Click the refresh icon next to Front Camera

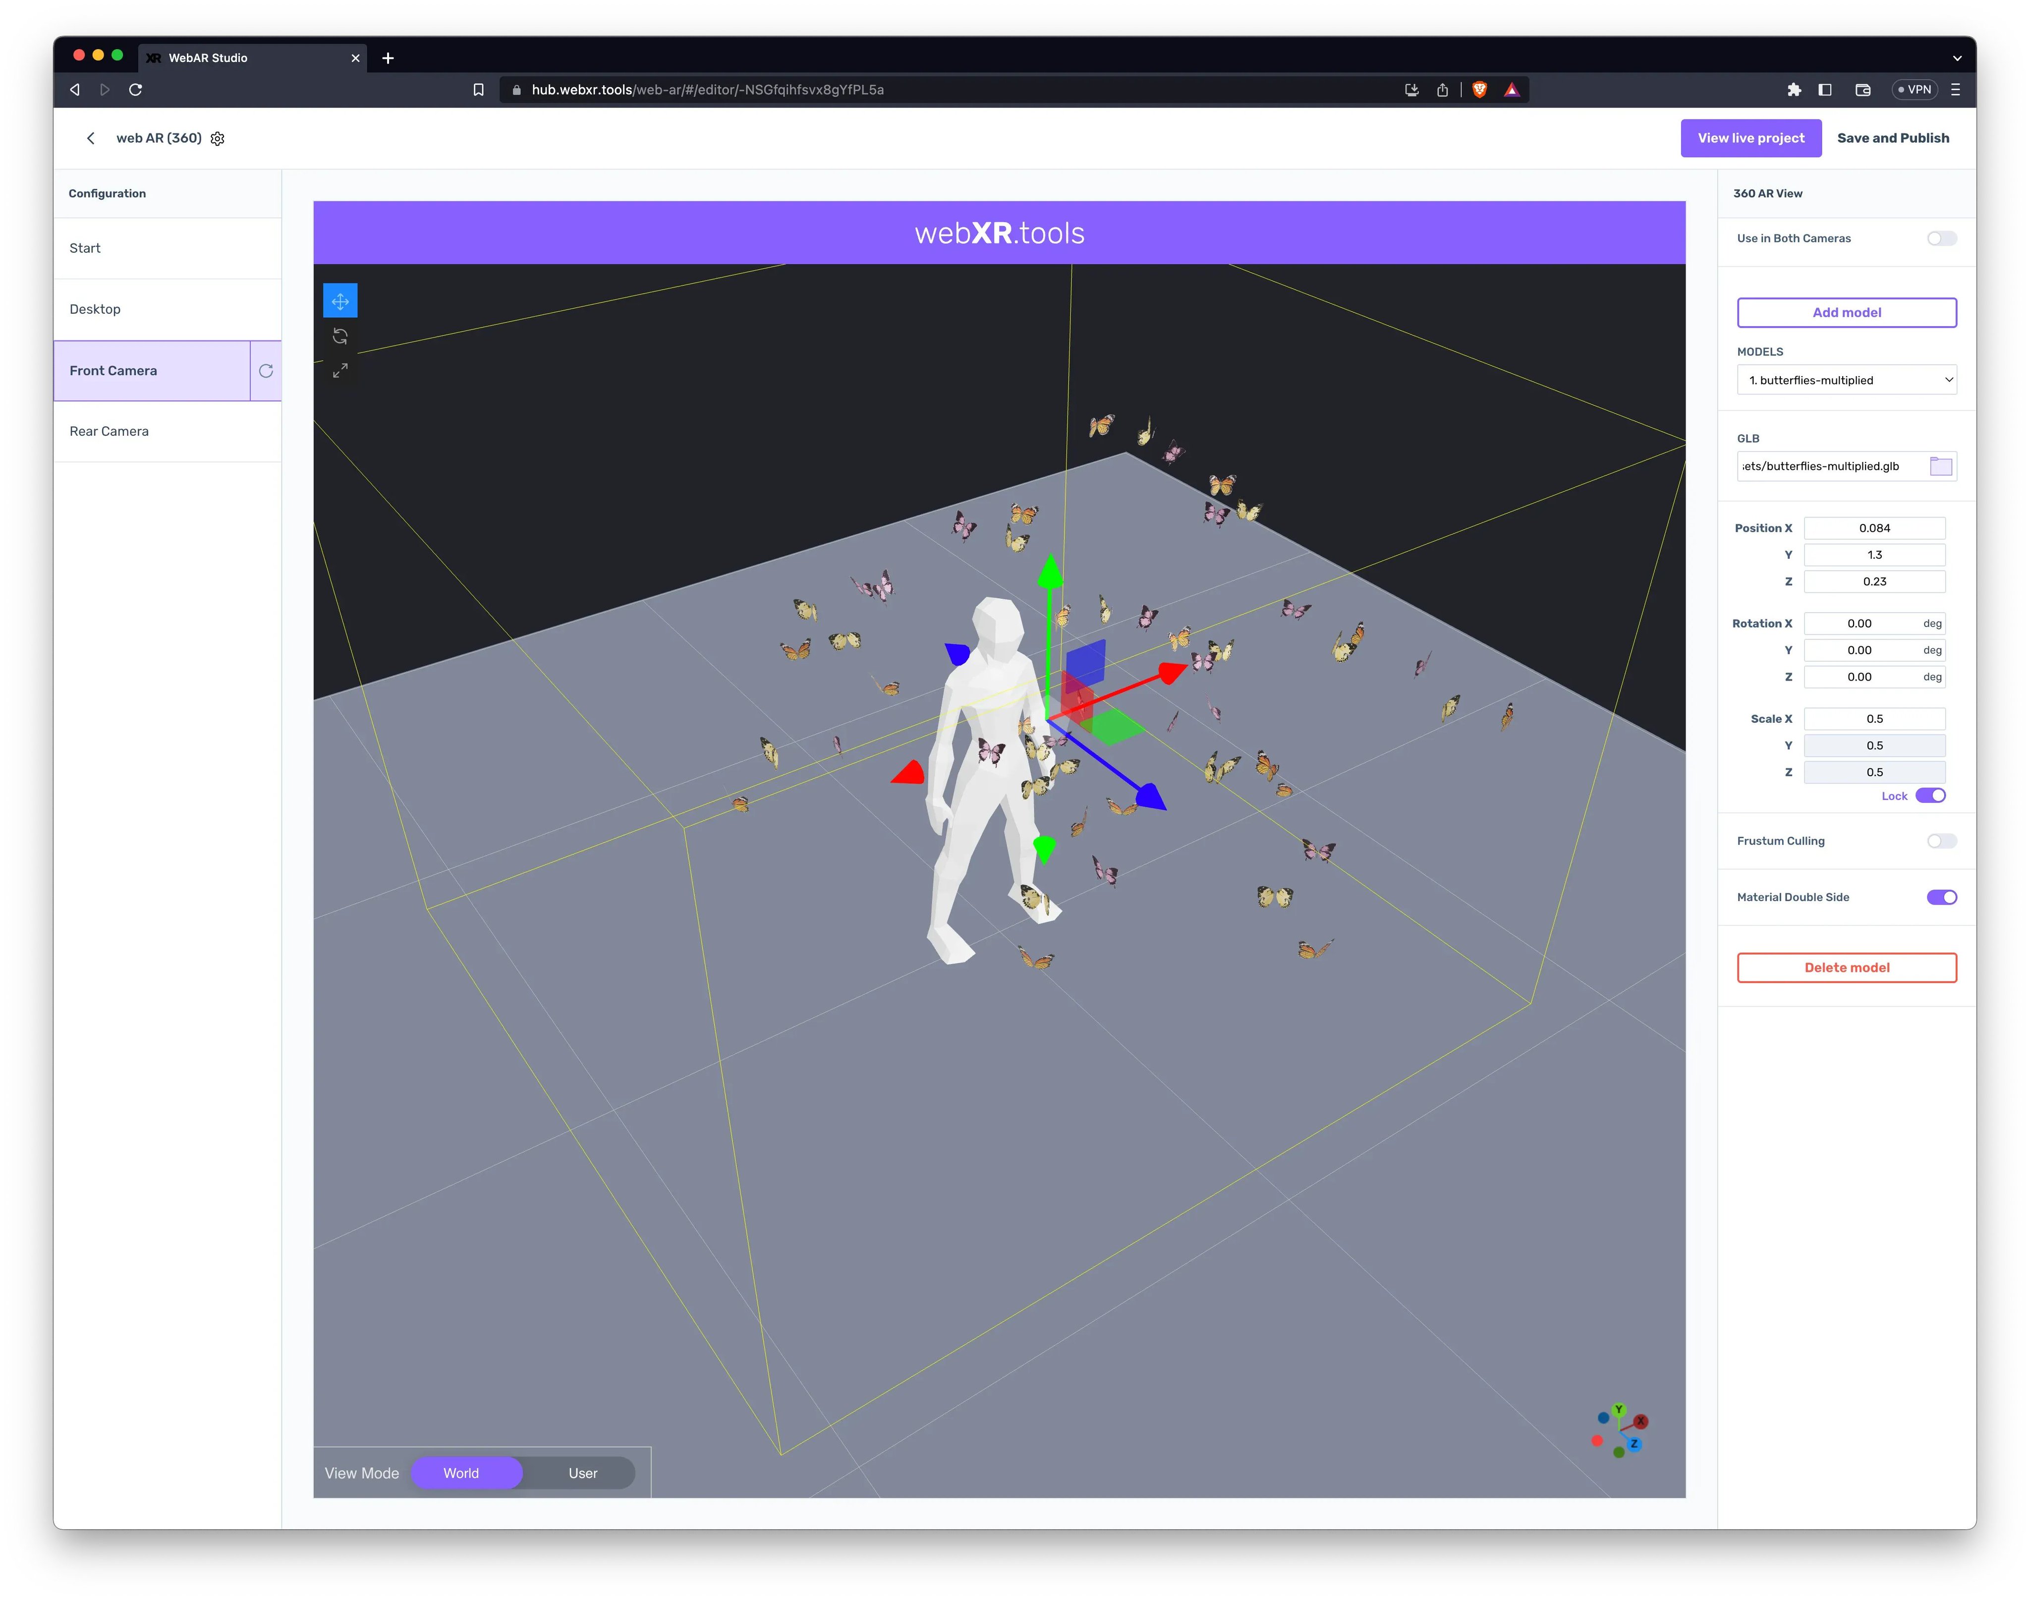(x=265, y=370)
